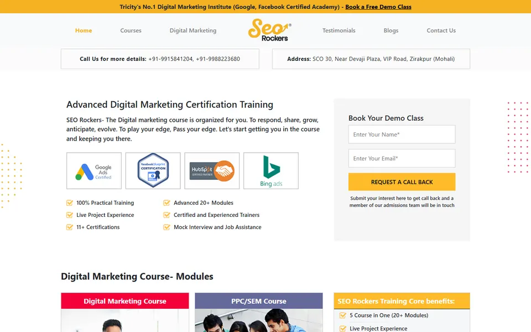Click the Certified and Experienced Trainers text
531x332 pixels.
coord(216,215)
